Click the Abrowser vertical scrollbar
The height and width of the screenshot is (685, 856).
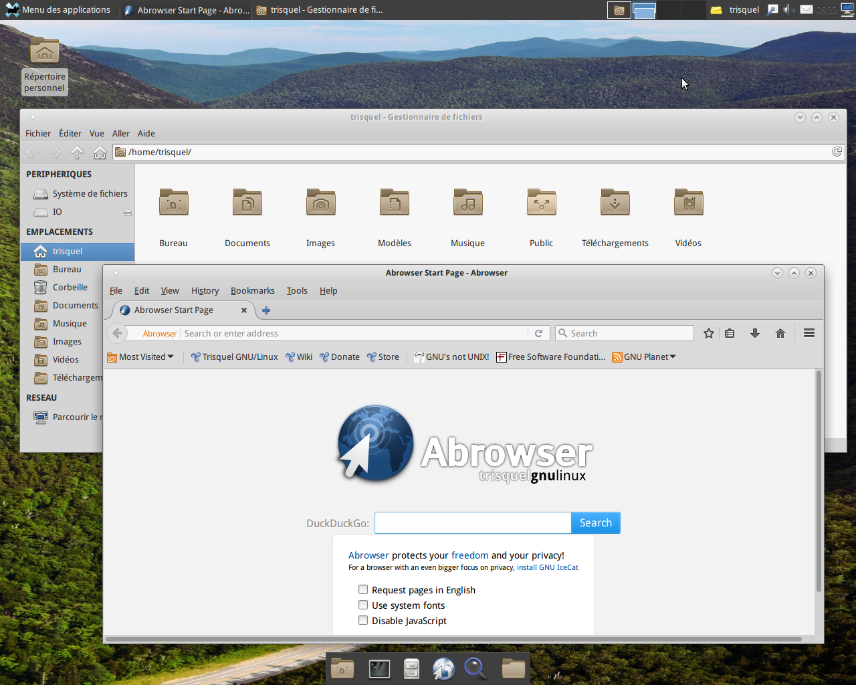click(818, 482)
